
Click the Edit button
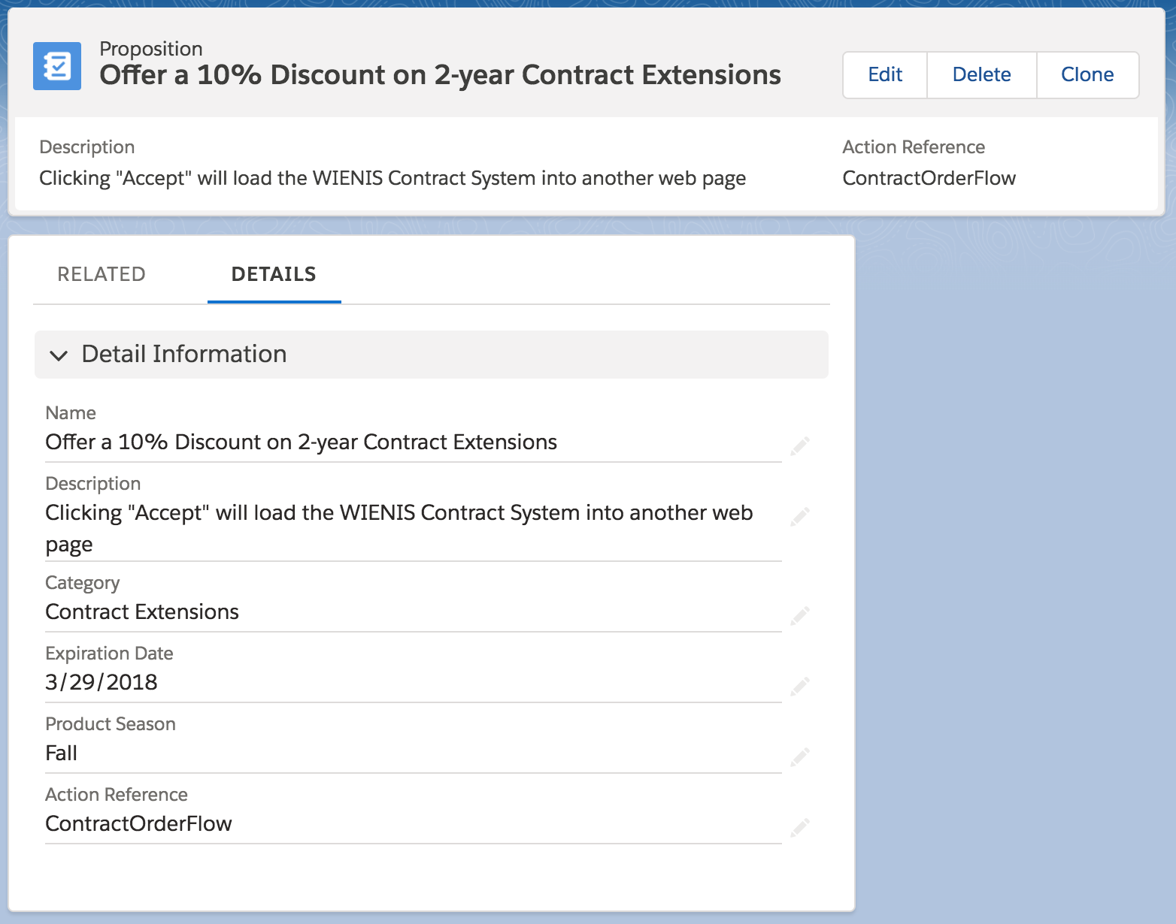pos(885,74)
